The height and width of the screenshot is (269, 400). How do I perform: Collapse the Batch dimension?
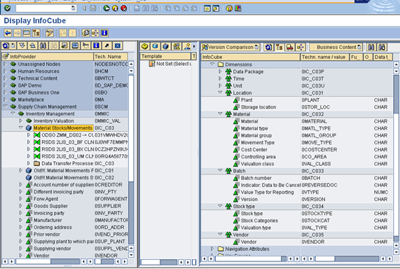pos(220,171)
